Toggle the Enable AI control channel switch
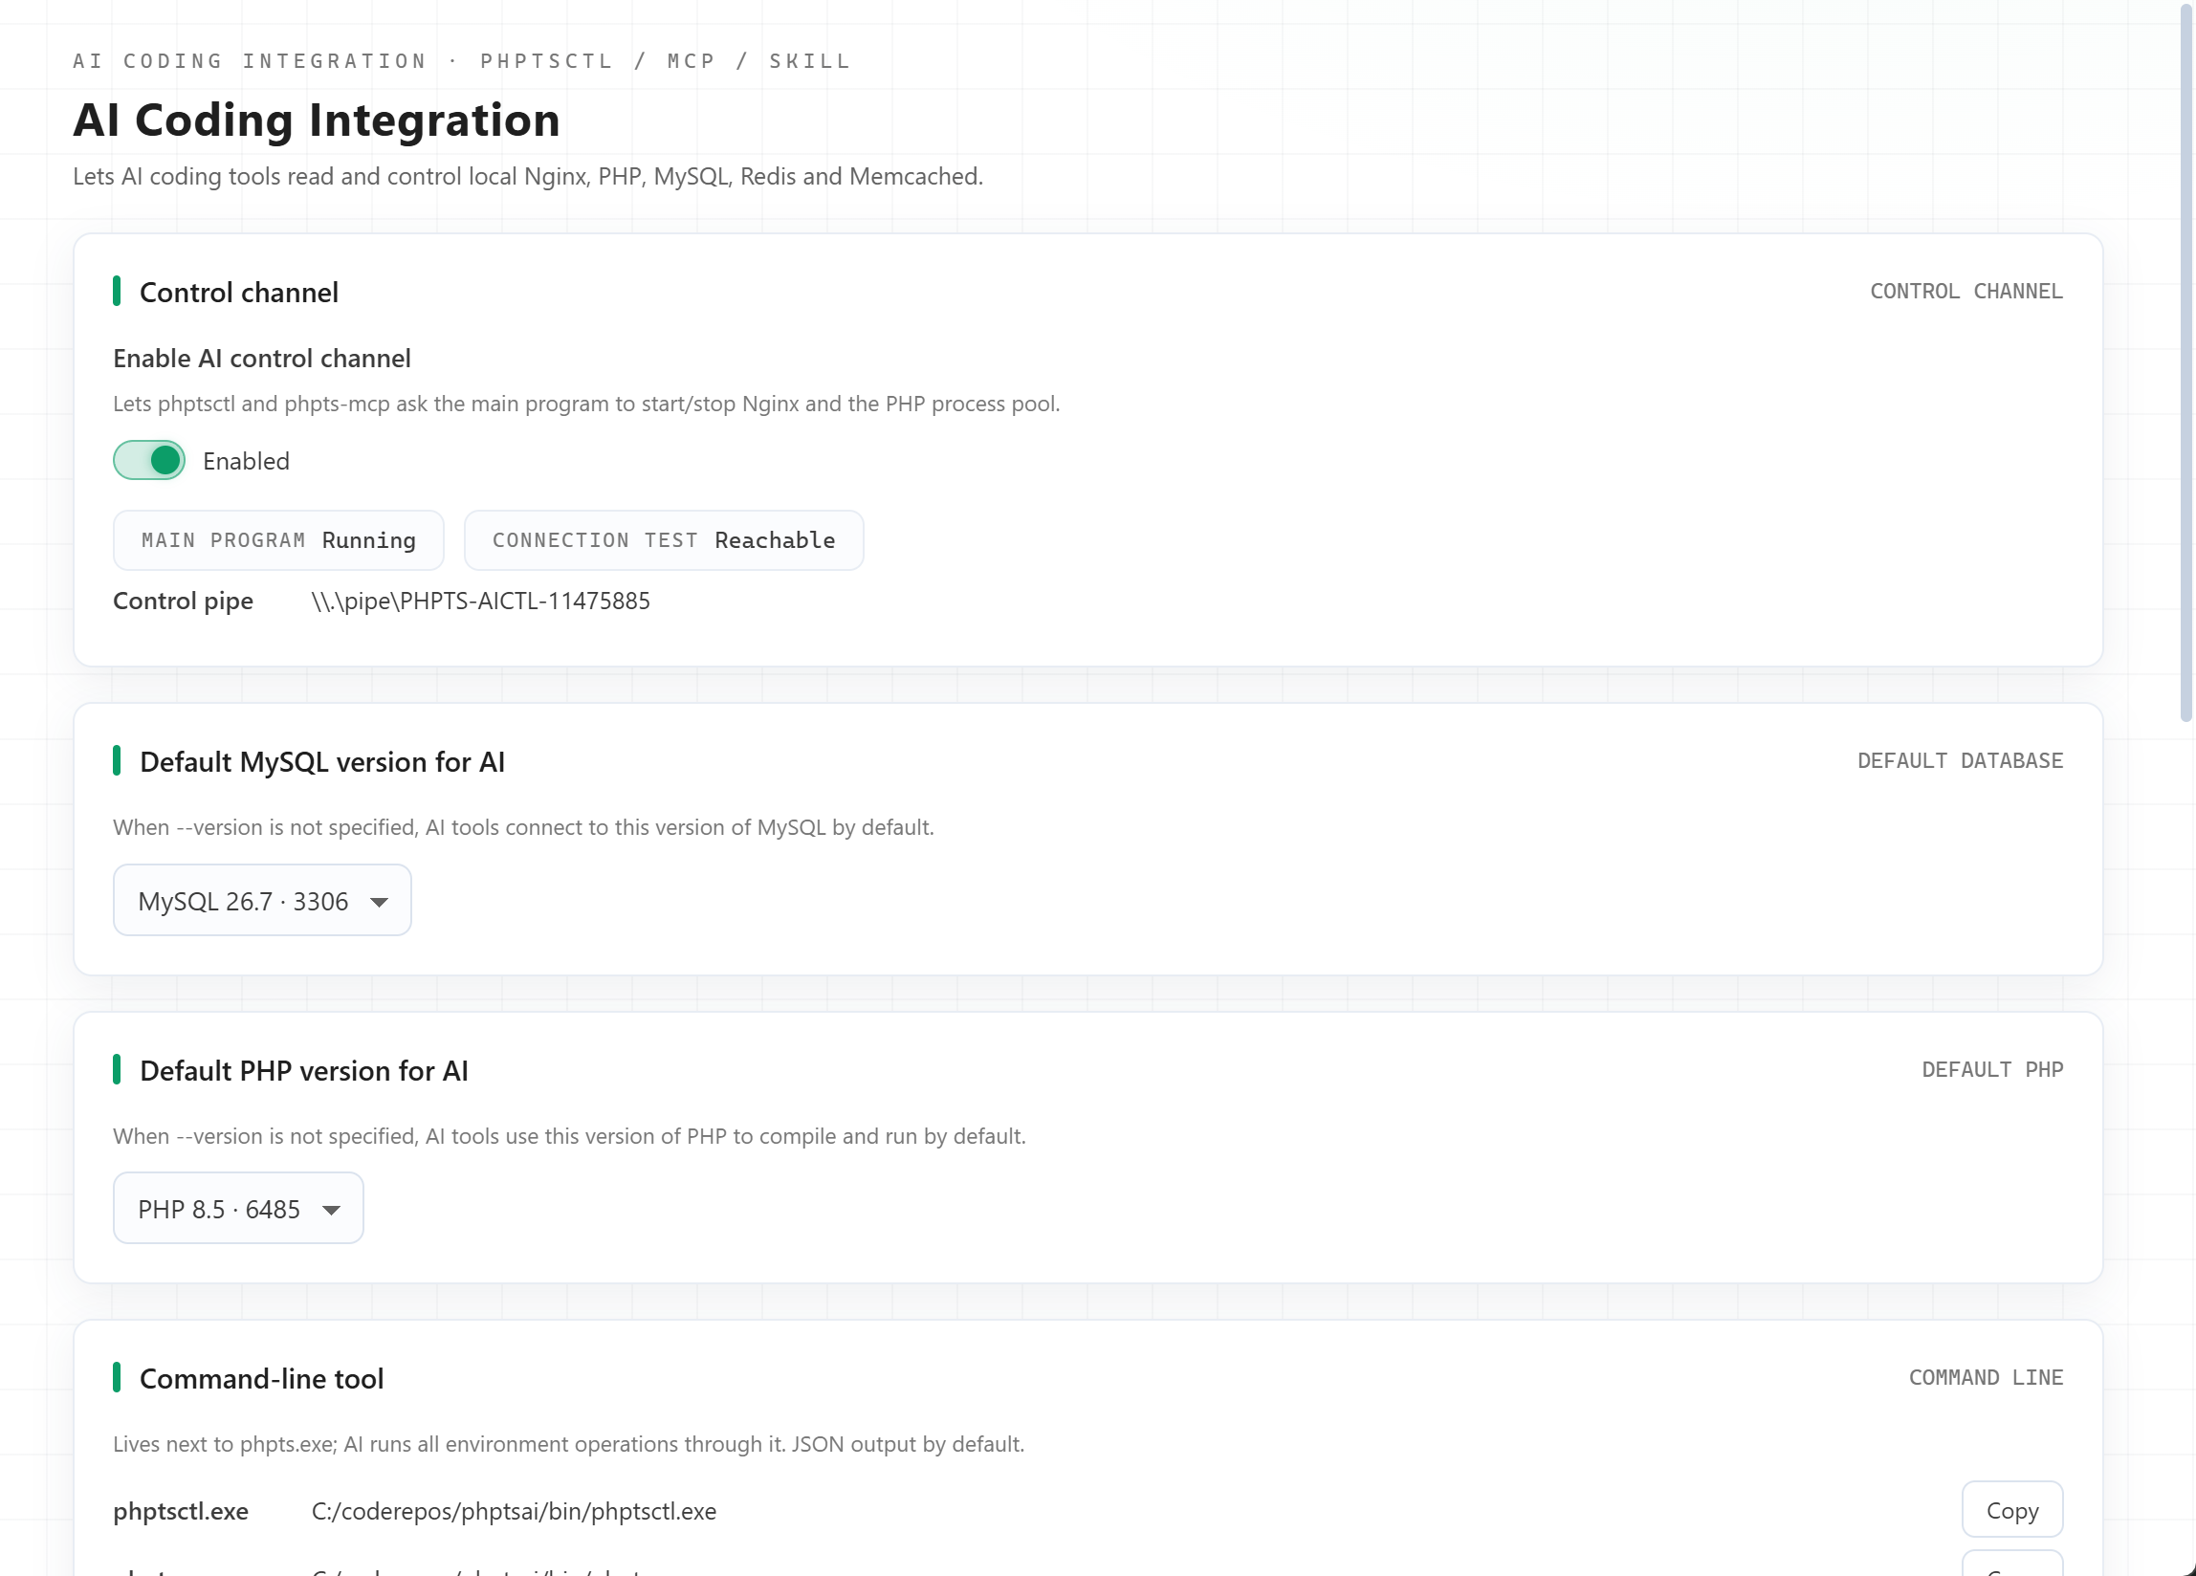Viewport: 2196px width, 1576px height. coord(149,461)
